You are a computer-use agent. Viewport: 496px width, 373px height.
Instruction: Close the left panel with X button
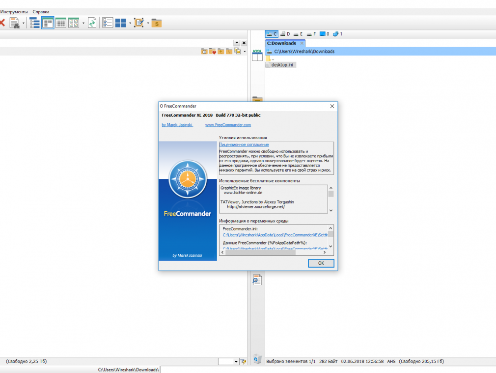coord(244,43)
